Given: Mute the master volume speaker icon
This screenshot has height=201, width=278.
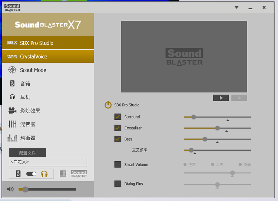Looking at the screenshot, I should (x=10, y=190).
